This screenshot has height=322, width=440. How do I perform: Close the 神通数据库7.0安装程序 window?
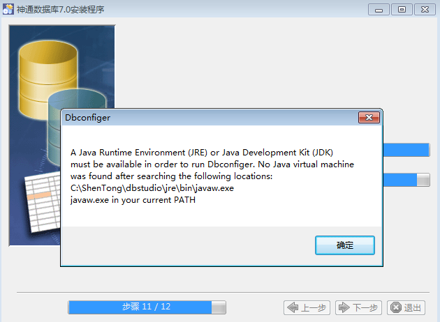(425, 10)
